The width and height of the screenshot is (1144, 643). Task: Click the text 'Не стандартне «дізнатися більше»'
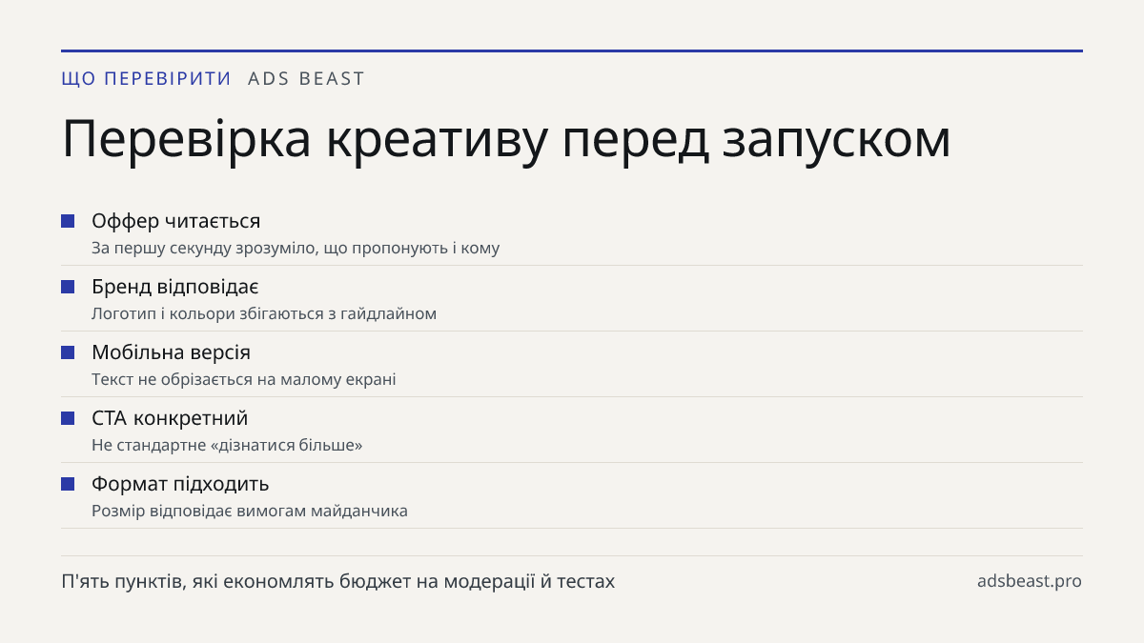click(x=227, y=445)
